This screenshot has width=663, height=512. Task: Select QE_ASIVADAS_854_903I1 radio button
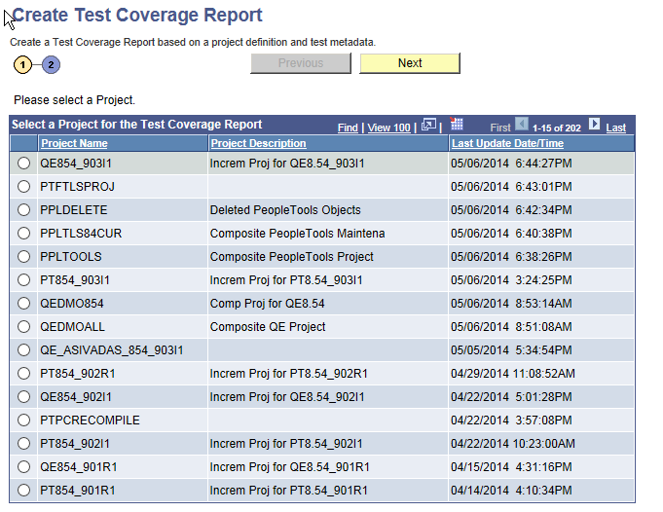click(23, 350)
